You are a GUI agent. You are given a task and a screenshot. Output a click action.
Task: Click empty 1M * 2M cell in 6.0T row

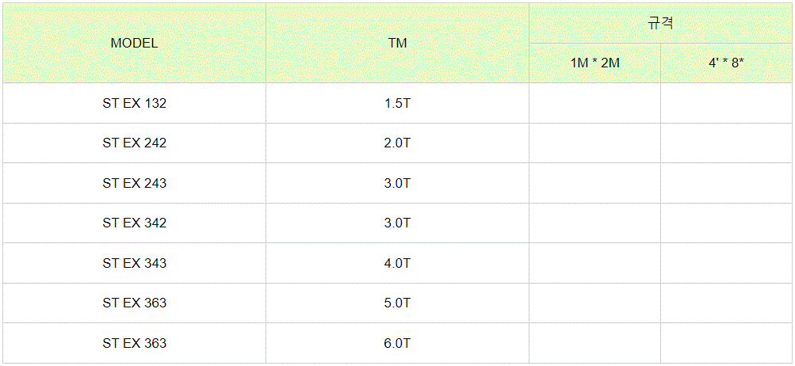(x=594, y=343)
